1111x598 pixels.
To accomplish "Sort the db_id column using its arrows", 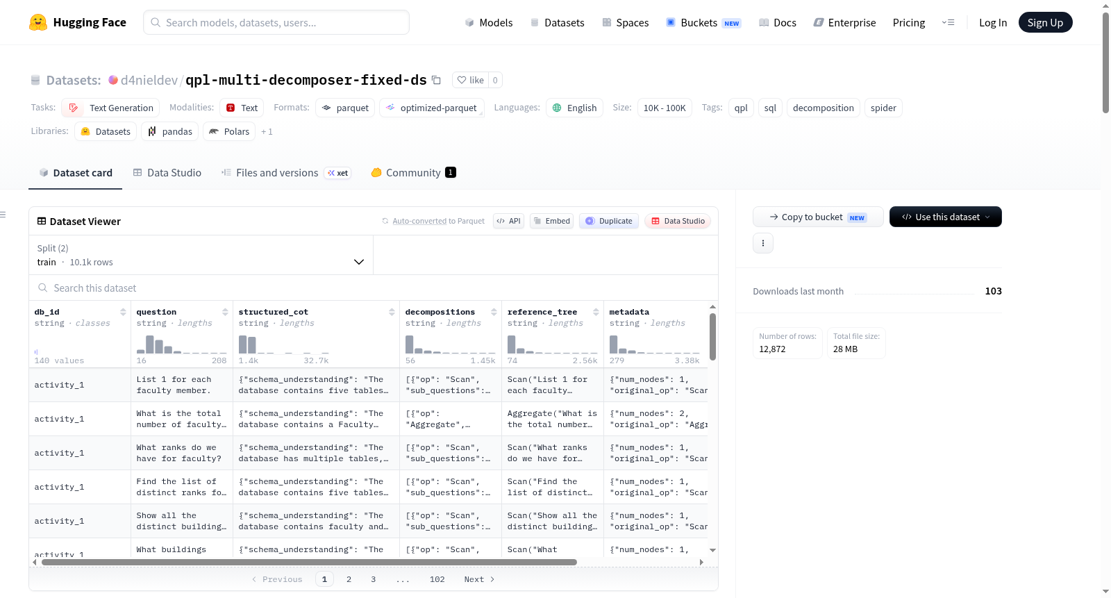I will click(x=123, y=312).
